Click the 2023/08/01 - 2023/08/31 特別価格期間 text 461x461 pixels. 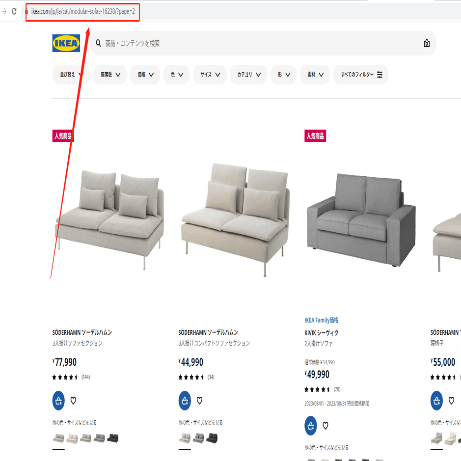coord(337,404)
